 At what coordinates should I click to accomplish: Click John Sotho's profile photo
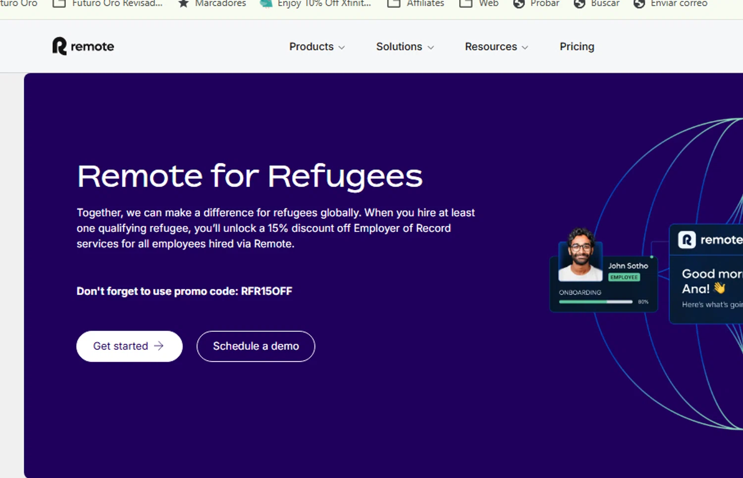coord(580,255)
